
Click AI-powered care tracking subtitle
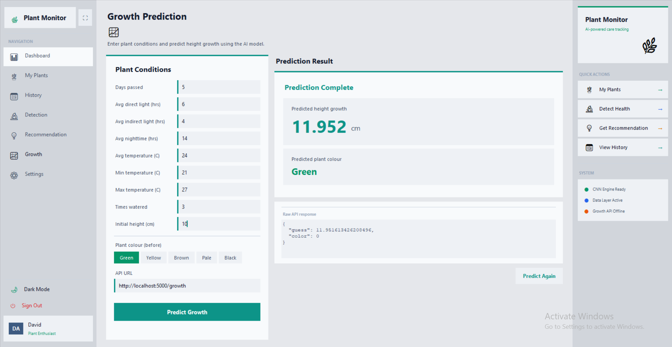pyautogui.click(x=607, y=29)
